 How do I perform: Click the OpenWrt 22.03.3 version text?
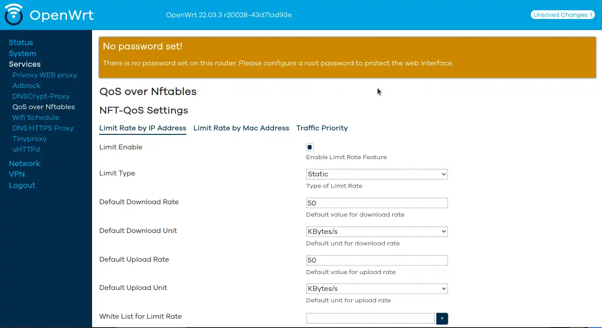click(x=229, y=15)
